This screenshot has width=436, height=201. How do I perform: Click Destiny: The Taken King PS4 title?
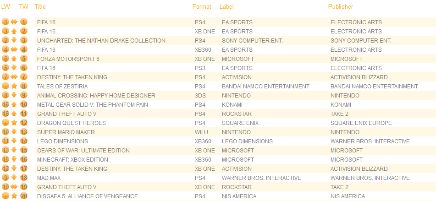72,77
